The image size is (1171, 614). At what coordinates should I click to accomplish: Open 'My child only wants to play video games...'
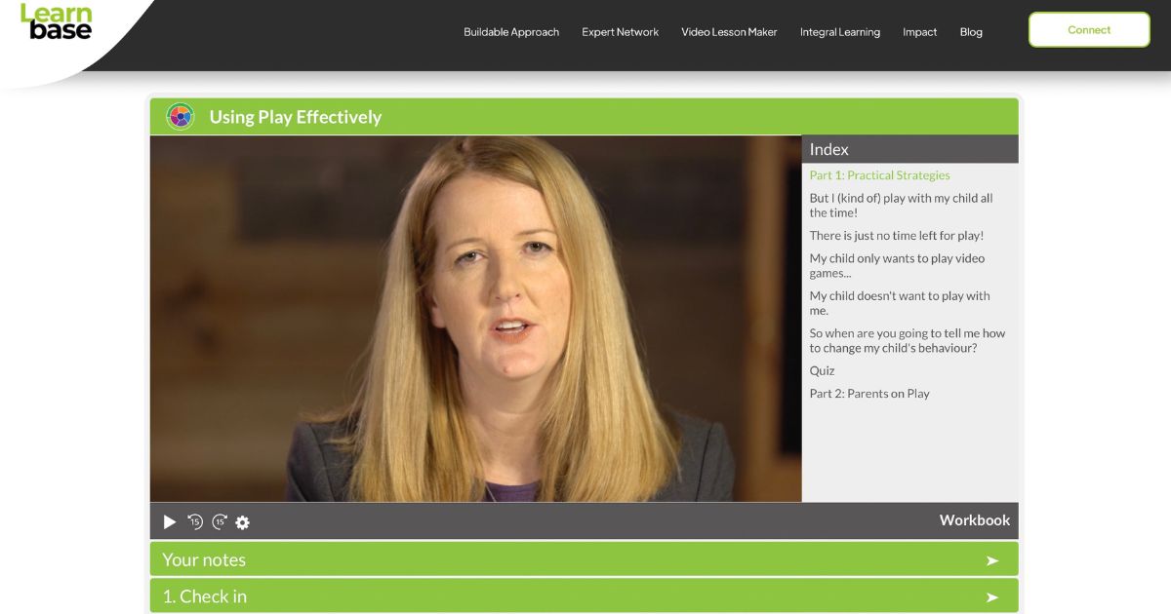tap(896, 265)
